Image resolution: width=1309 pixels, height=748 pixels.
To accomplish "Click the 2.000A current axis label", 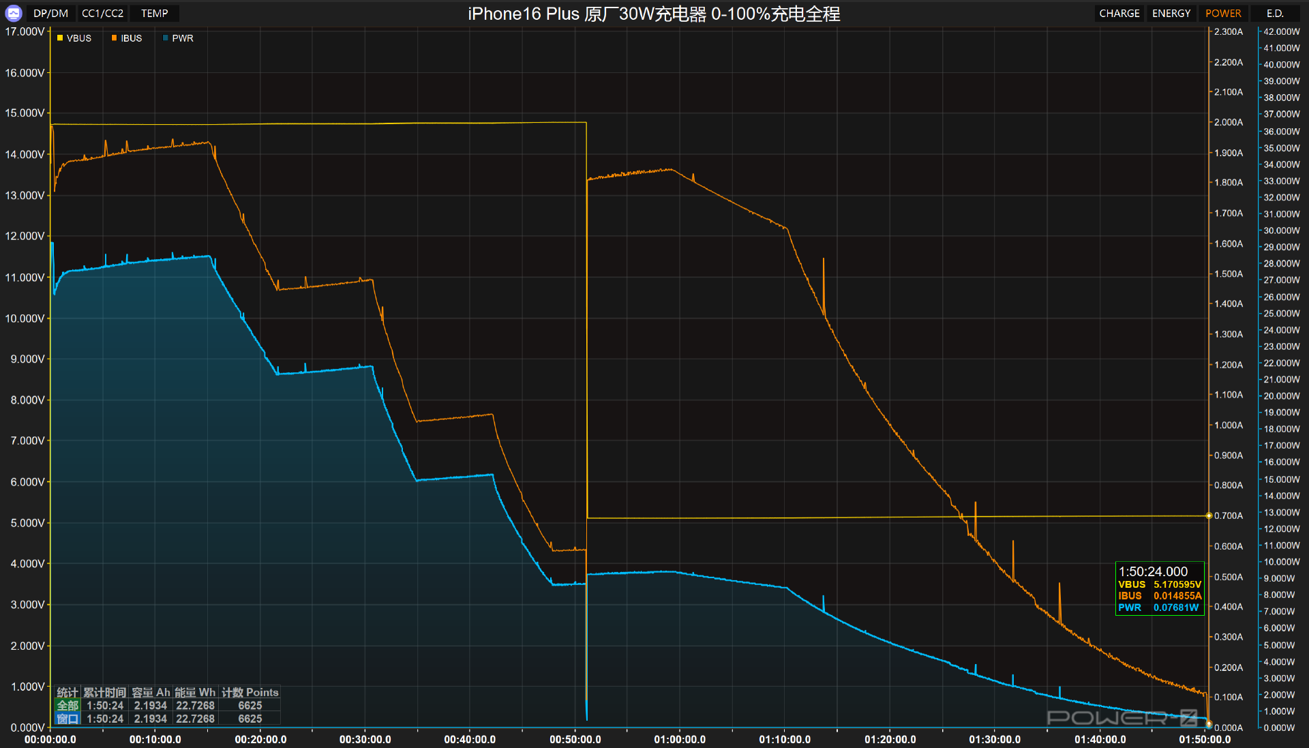I will coord(1229,123).
